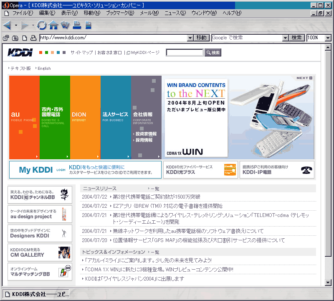The width and height of the screenshot is (334, 301).
Task: Open the ニュース(S) menu
Action: pos(175,13)
